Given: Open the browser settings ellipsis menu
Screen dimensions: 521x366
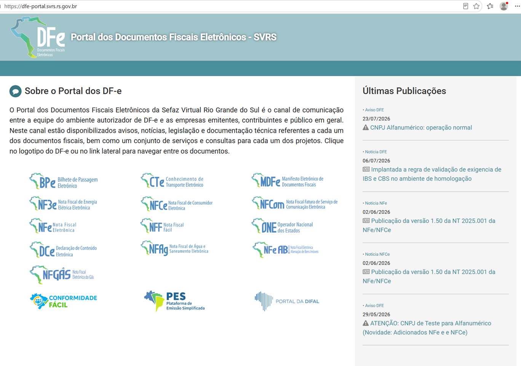Looking at the screenshot, I should (517, 6).
